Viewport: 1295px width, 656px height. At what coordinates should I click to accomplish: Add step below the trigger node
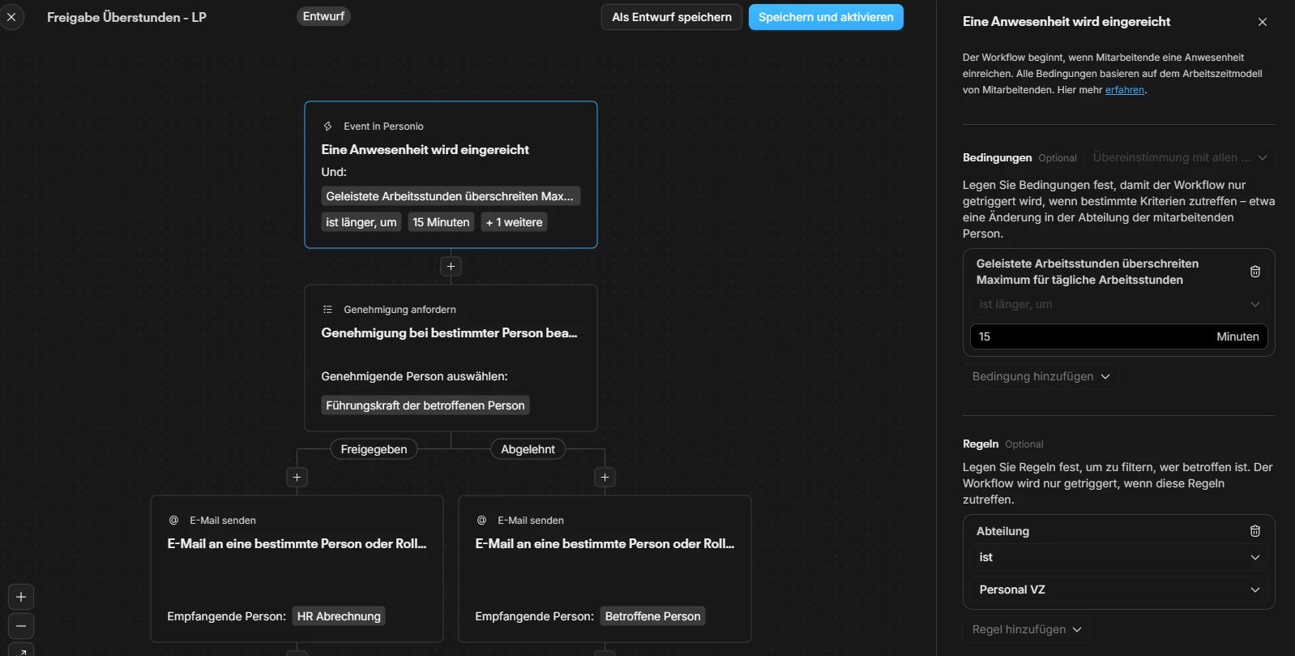(451, 266)
